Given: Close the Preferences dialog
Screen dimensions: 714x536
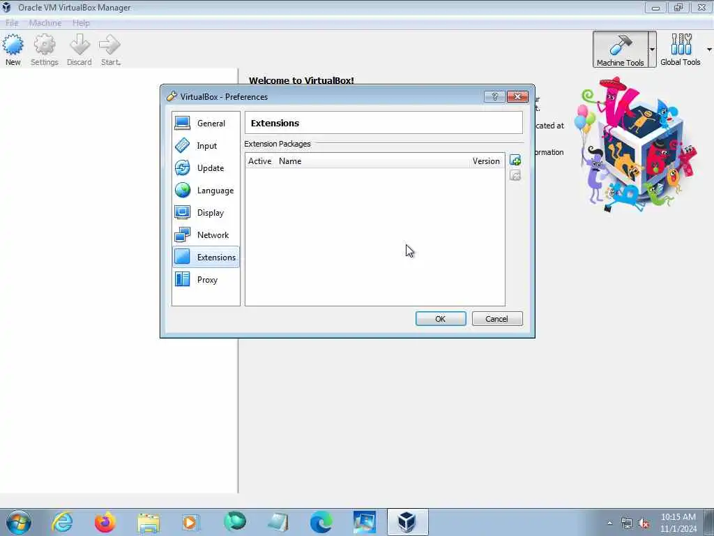Looking at the screenshot, I should pyautogui.click(x=518, y=96).
